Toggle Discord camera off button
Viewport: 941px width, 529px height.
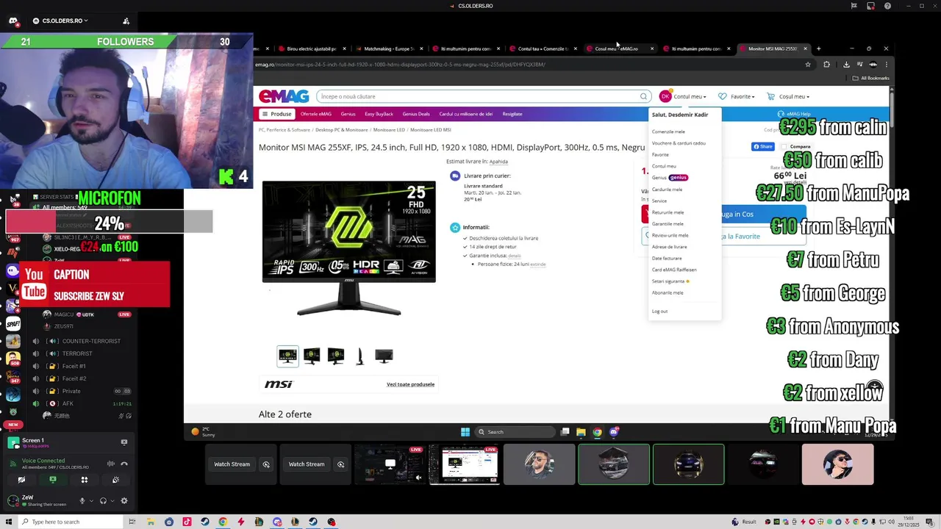(x=21, y=480)
